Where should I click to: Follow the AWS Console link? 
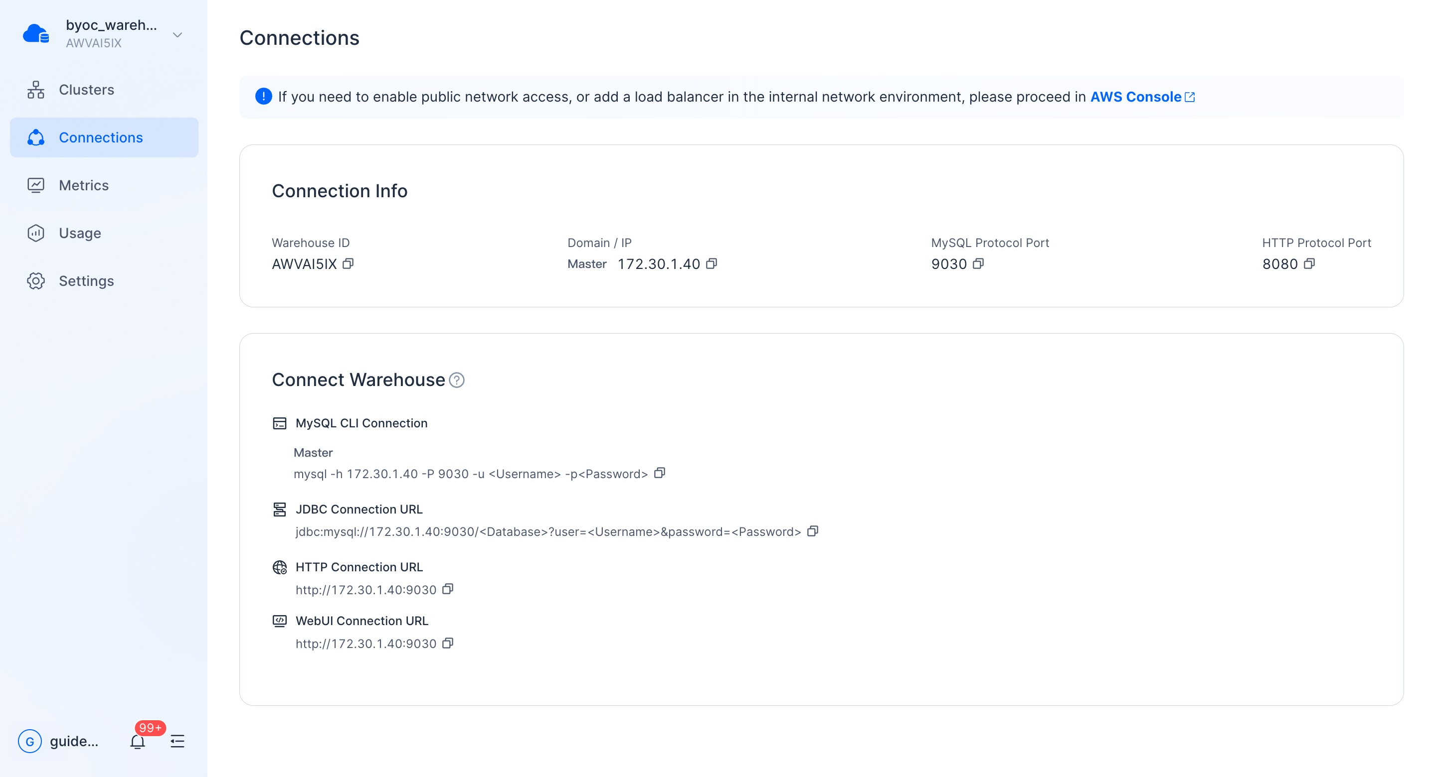[1135, 97]
